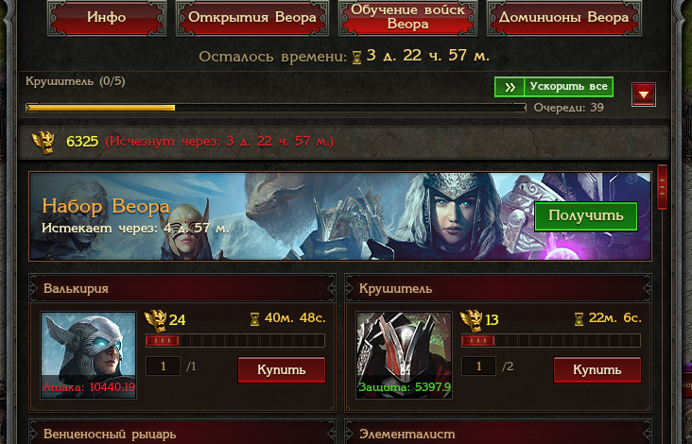Image resolution: width=692 pixels, height=444 pixels.
Task: Buy the Валькирия with Купить
Action: 282,369
